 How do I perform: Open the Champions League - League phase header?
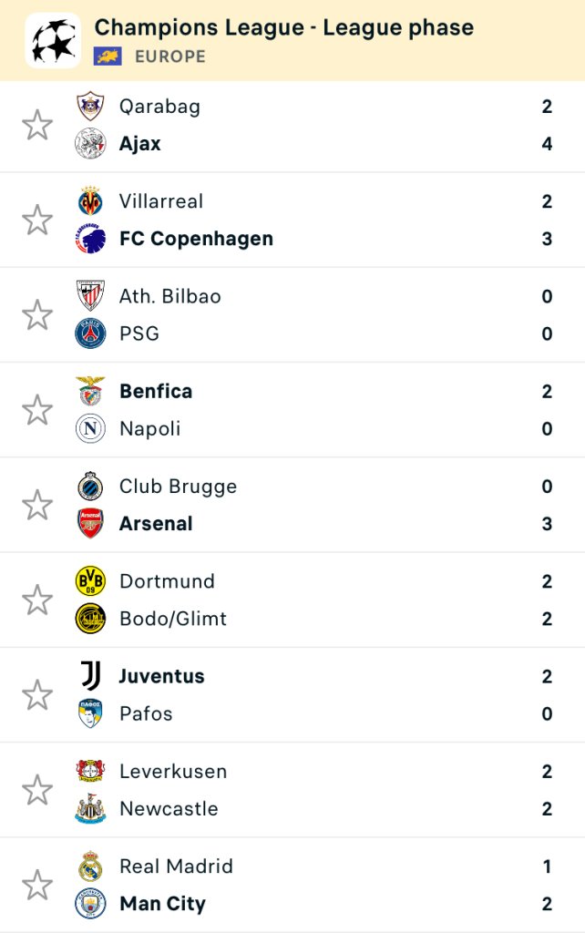coord(283,27)
